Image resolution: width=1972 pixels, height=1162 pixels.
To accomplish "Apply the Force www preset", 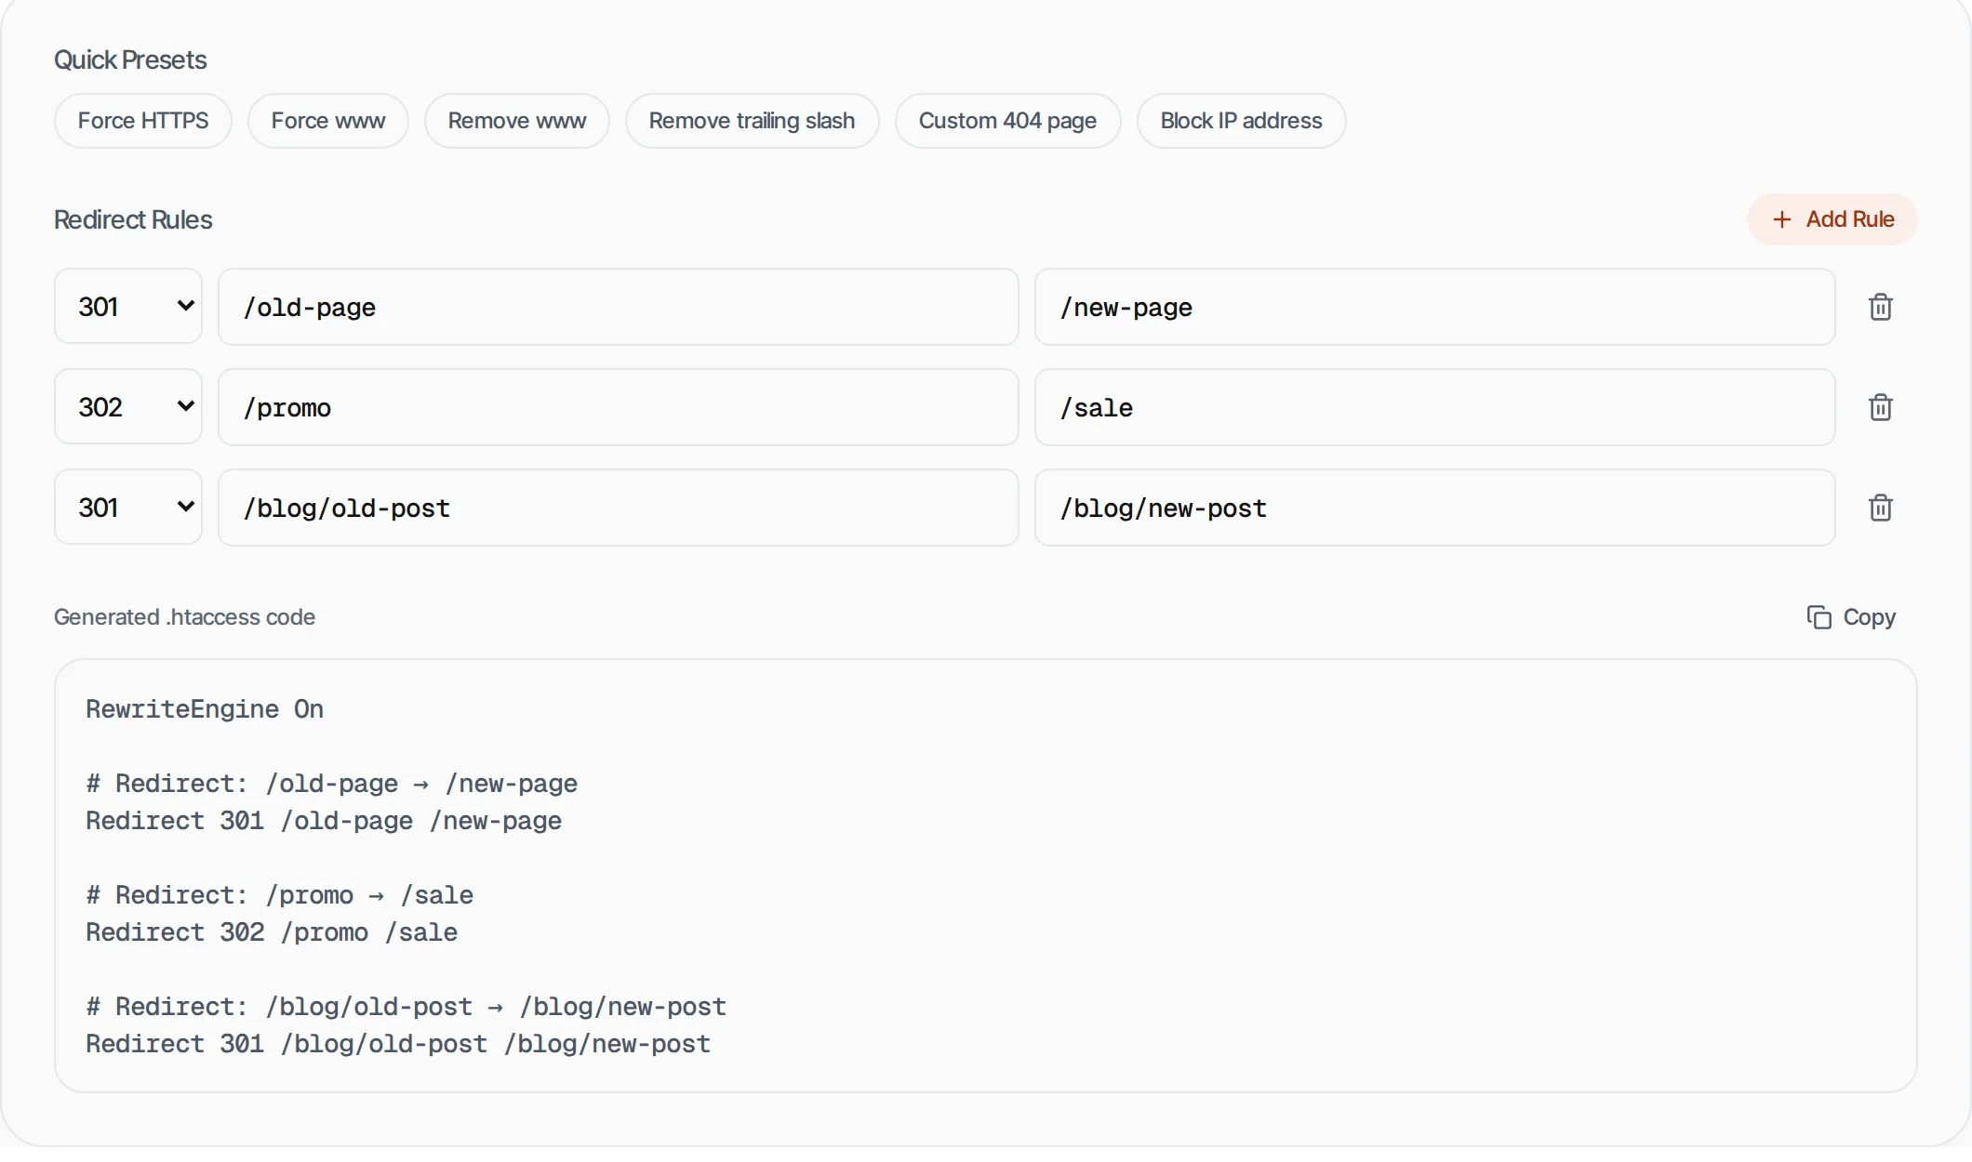I will pyautogui.click(x=328, y=121).
